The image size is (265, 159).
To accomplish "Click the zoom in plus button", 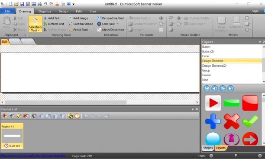I will 260,156.
